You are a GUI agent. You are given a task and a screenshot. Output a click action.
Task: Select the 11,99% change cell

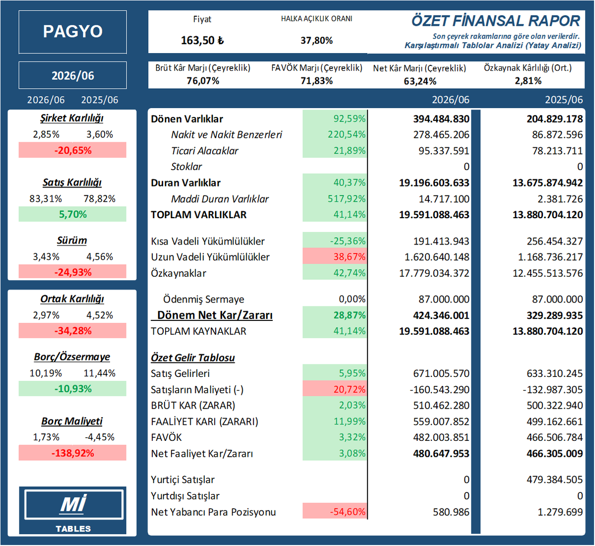pyautogui.click(x=335, y=422)
